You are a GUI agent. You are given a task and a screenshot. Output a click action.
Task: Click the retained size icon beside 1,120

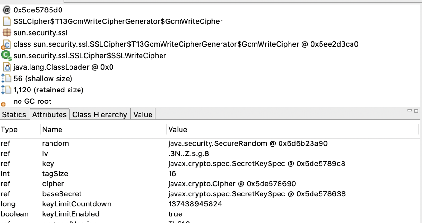(x=6, y=90)
